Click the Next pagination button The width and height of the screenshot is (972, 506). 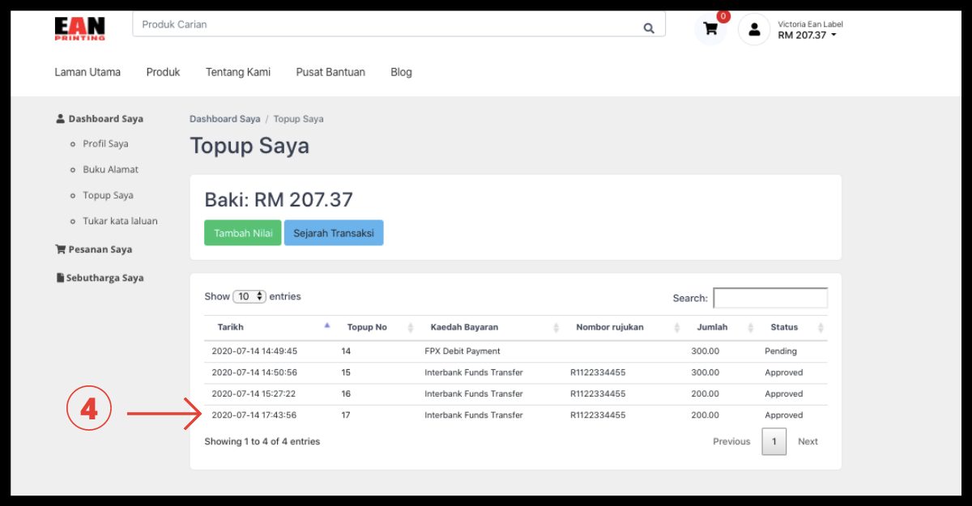[808, 442]
